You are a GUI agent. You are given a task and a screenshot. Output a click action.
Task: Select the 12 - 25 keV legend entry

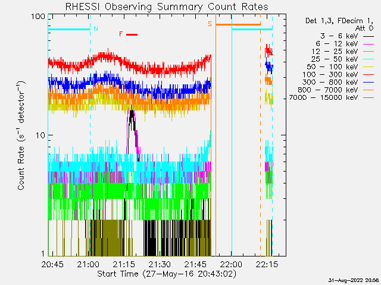[x=343, y=52]
